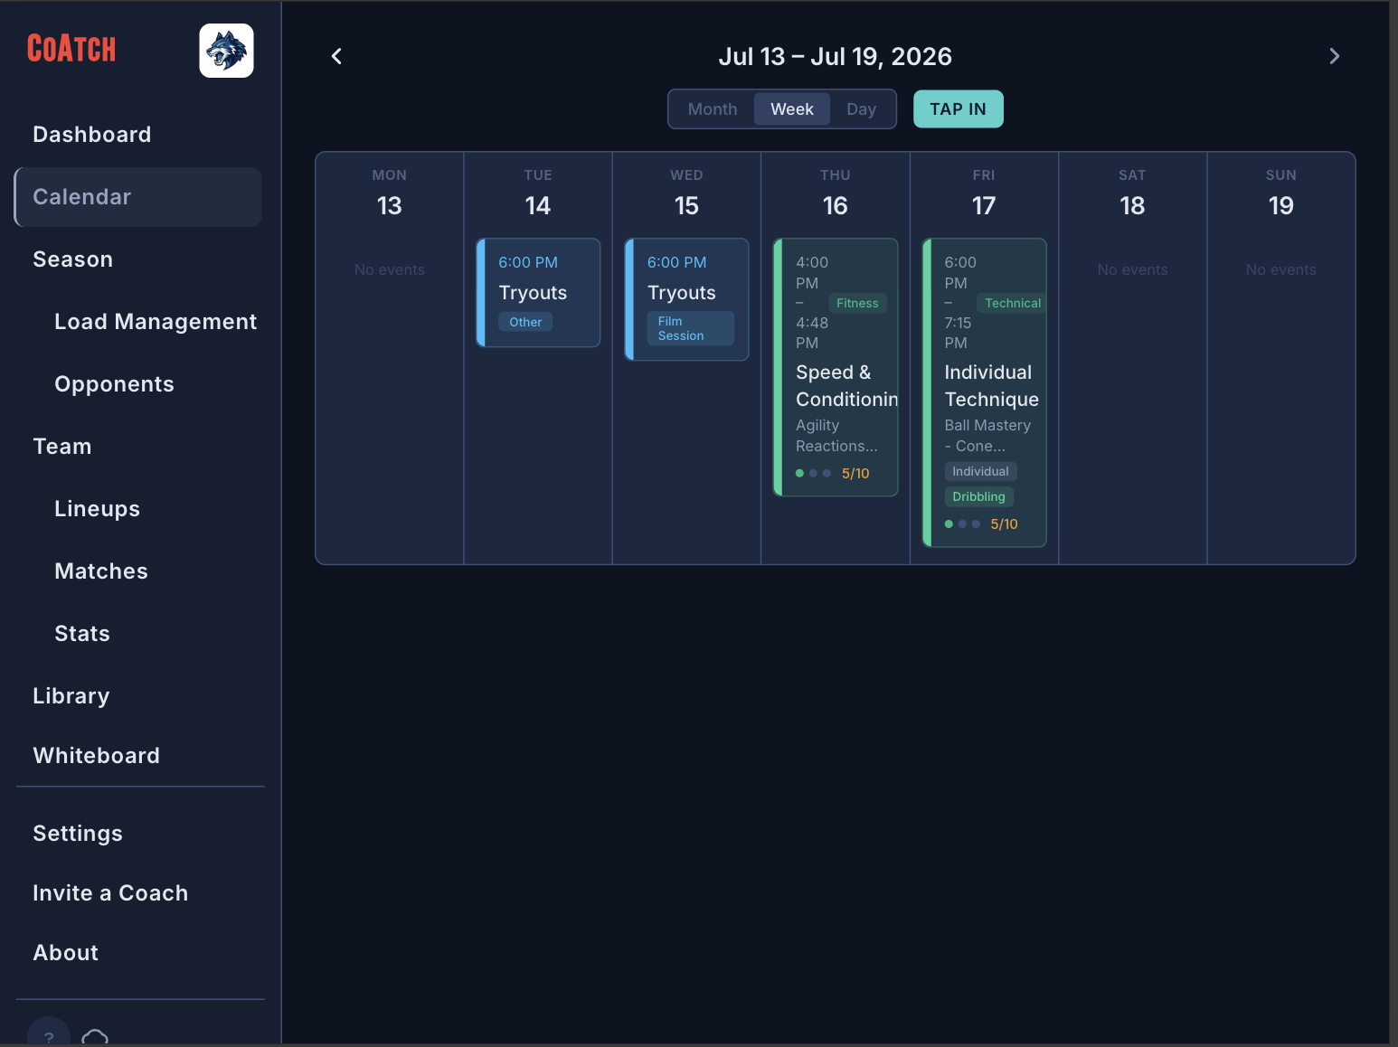Select Calendar in the sidebar
This screenshot has height=1047, width=1398.
pos(82,196)
